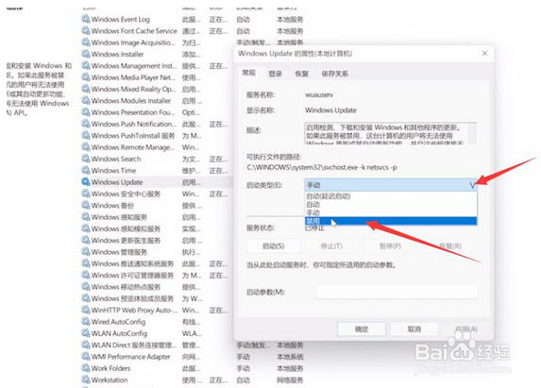The width and height of the screenshot is (541, 388).
Task: Click gear icon of Windows Font Cache Service
Action: click(86, 31)
